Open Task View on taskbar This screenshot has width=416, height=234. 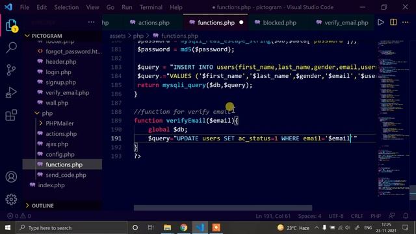151,227
